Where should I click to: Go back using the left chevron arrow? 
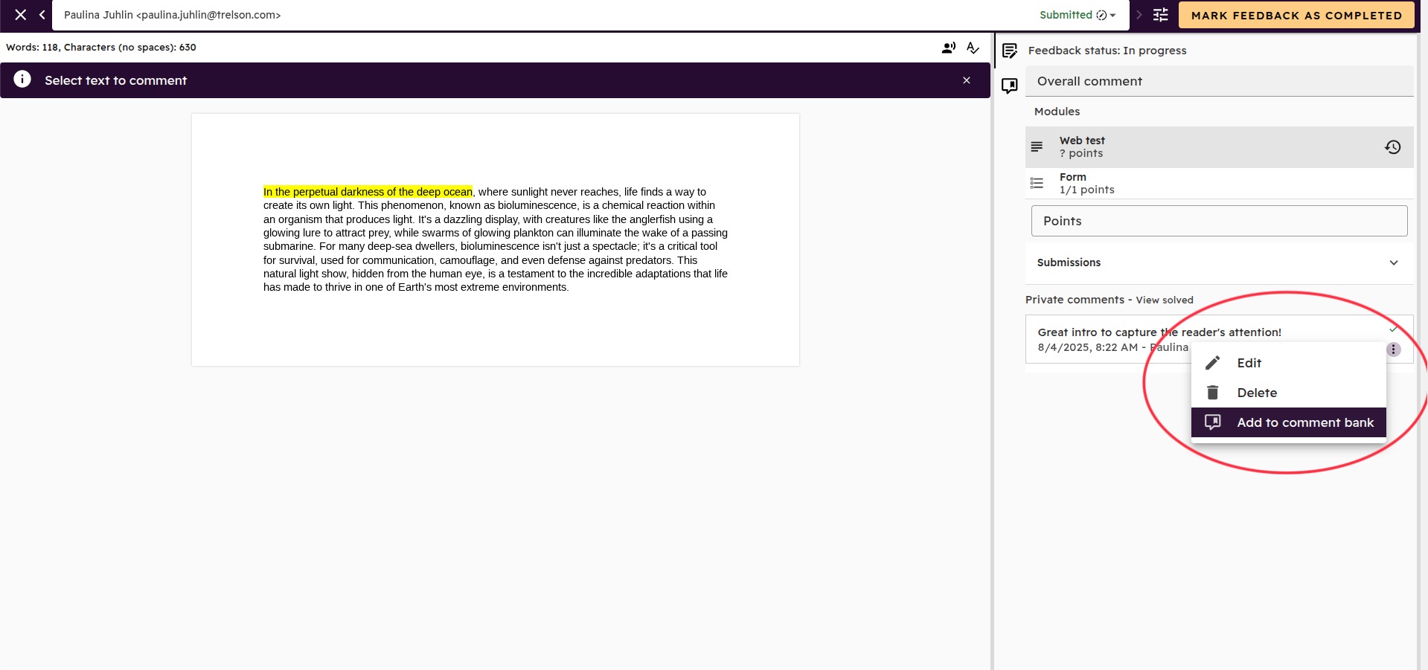coord(42,15)
